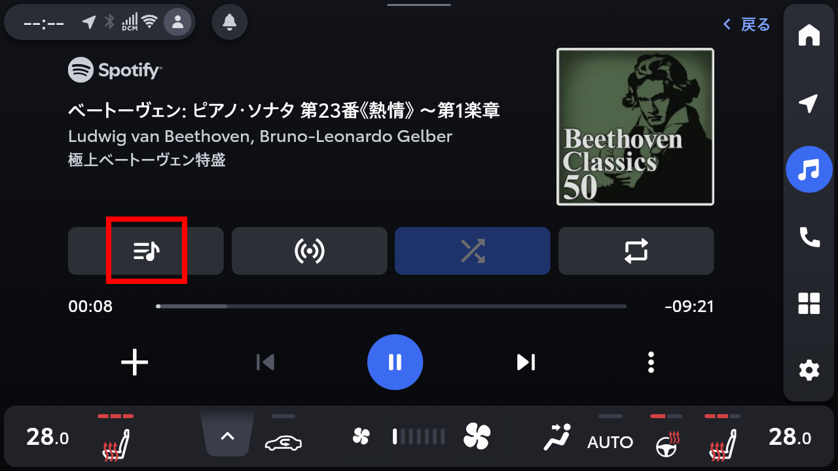
Task: Open the Phone screen from sidebar
Action: [809, 237]
